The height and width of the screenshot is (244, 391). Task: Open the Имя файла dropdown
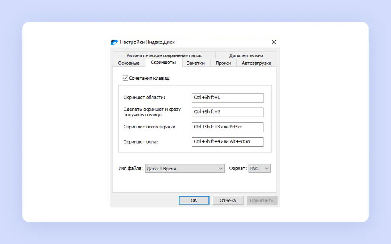pos(185,168)
